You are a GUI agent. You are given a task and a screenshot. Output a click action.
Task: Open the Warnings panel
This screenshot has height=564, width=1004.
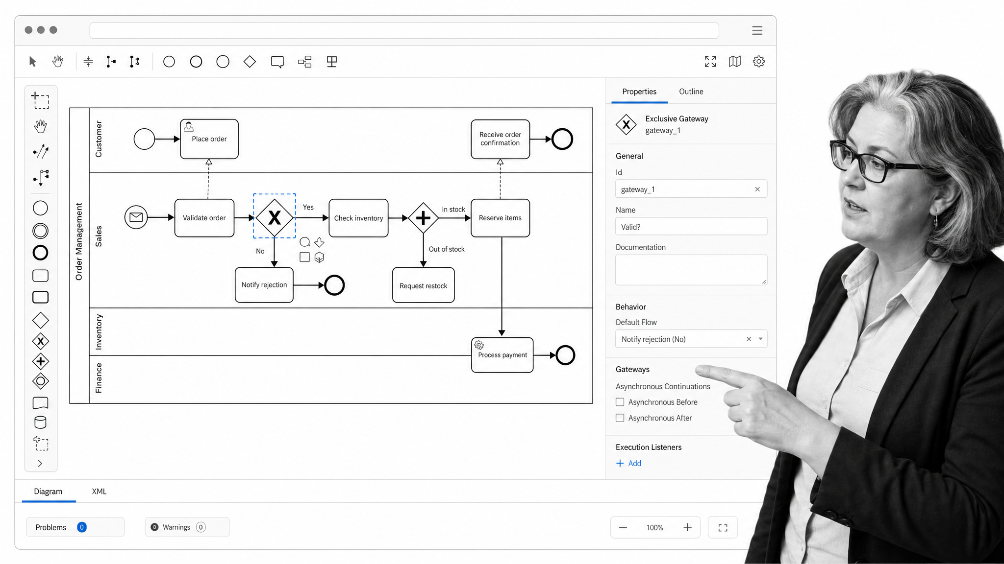pyautogui.click(x=187, y=527)
